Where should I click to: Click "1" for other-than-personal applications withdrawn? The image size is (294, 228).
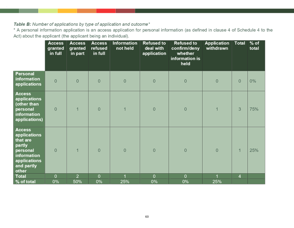tap(217, 109)
